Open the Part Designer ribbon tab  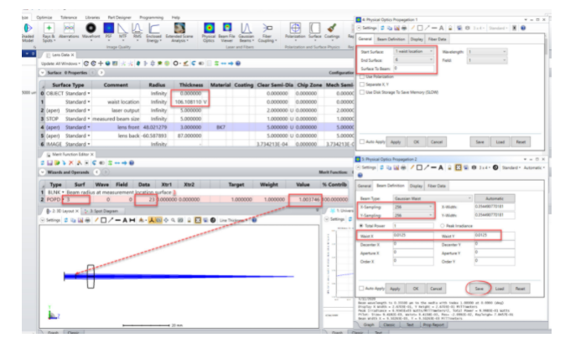coord(120,18)
